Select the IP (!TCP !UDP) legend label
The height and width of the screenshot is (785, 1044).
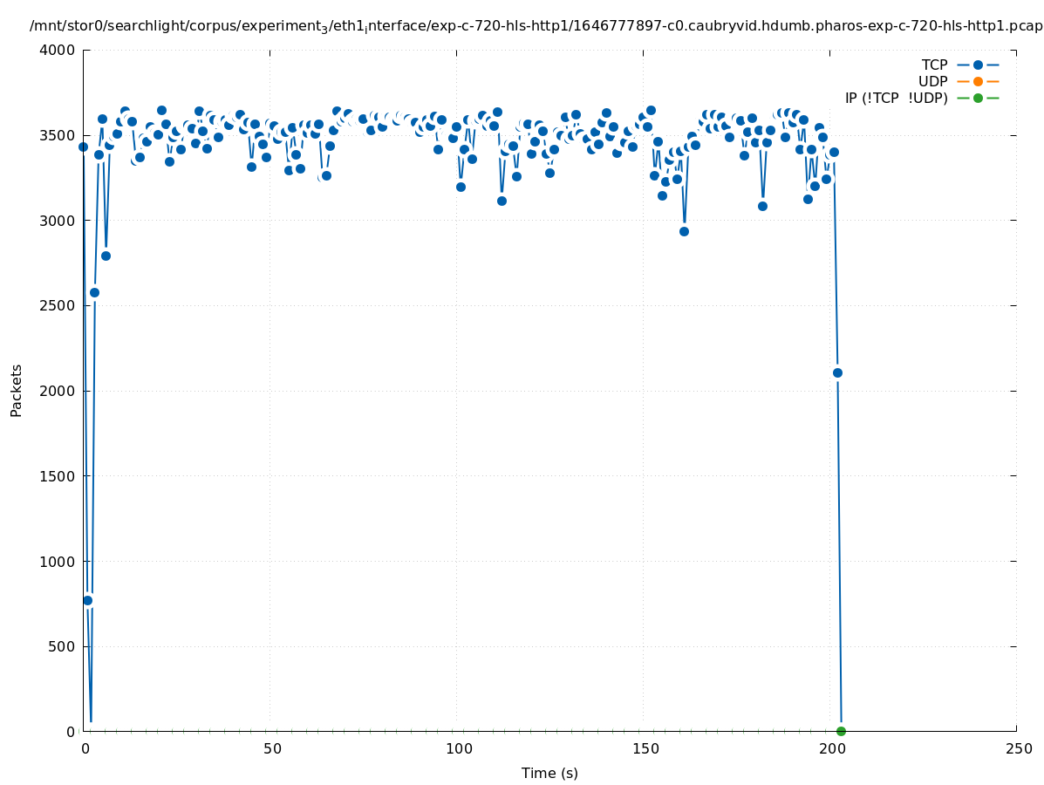tap(896, 98)
